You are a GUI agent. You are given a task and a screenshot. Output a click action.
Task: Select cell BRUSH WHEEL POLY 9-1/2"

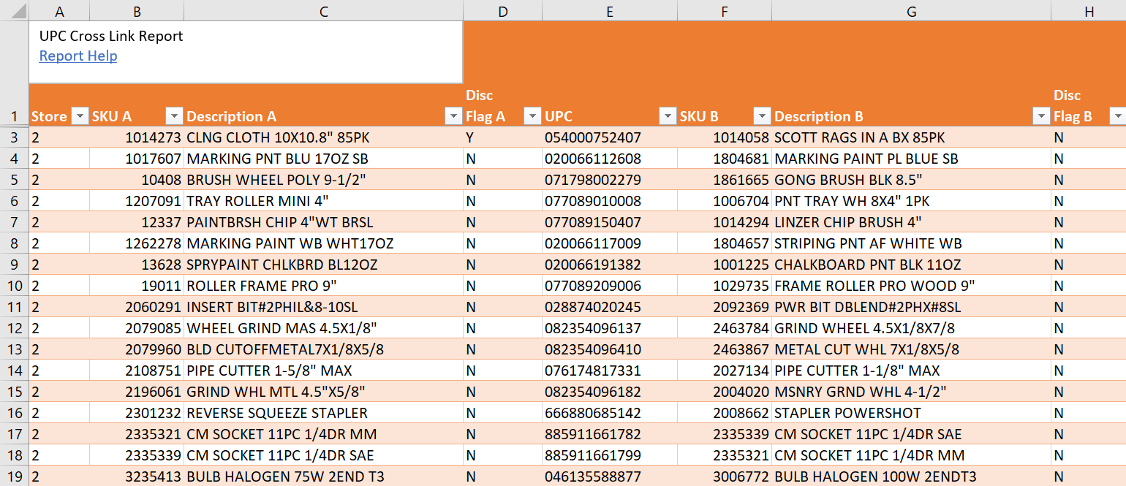[x=323, y=180]
